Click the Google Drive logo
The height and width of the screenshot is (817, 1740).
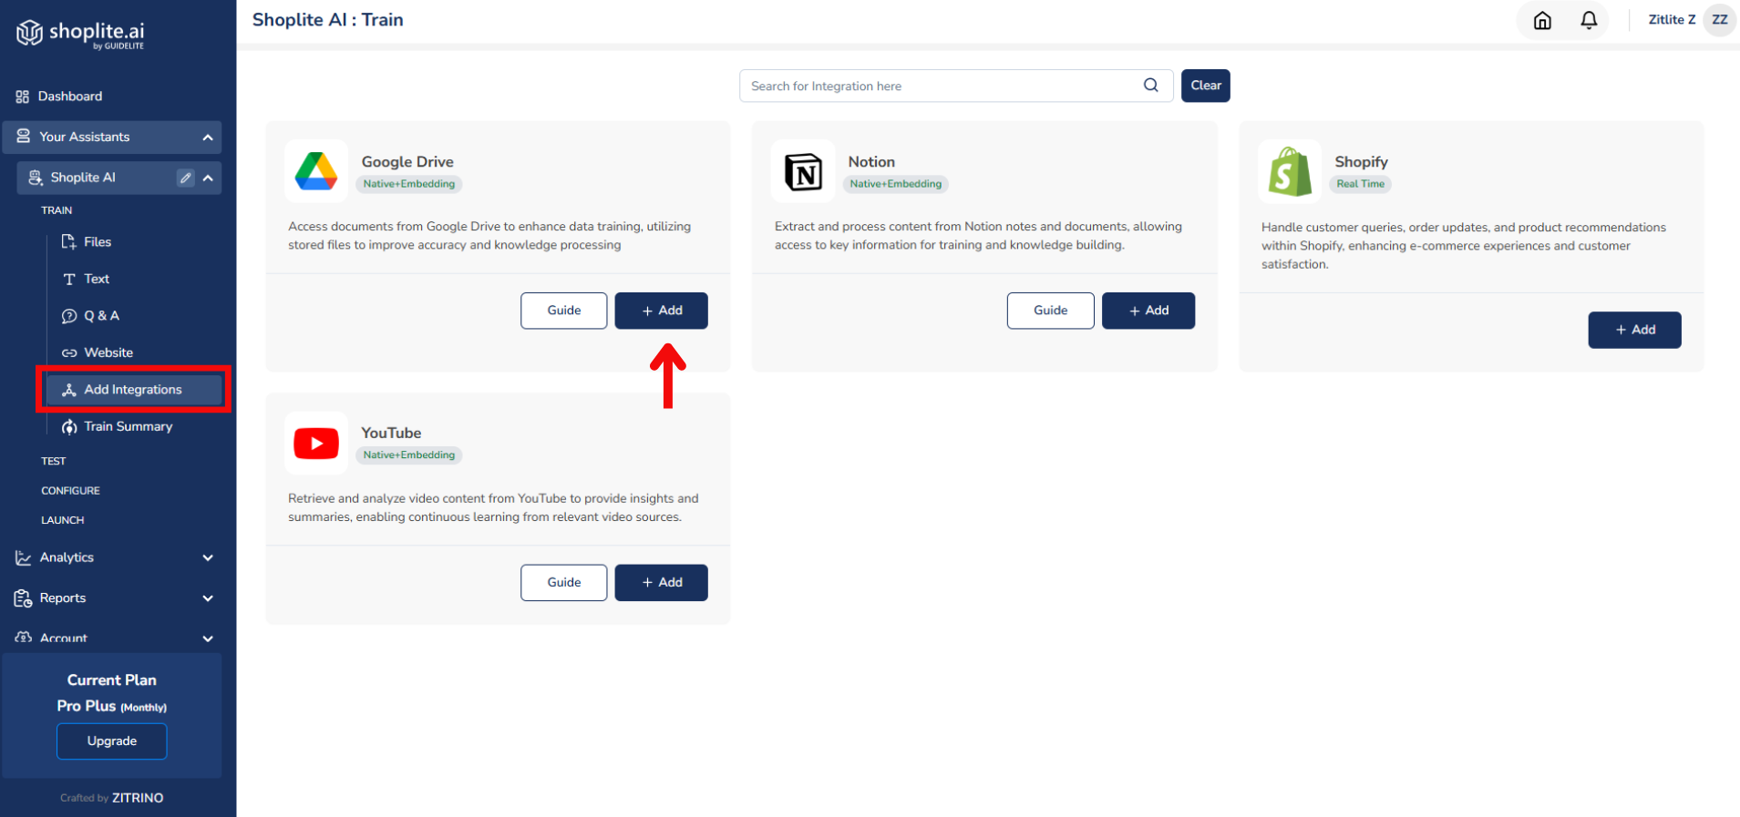point(316,171)
